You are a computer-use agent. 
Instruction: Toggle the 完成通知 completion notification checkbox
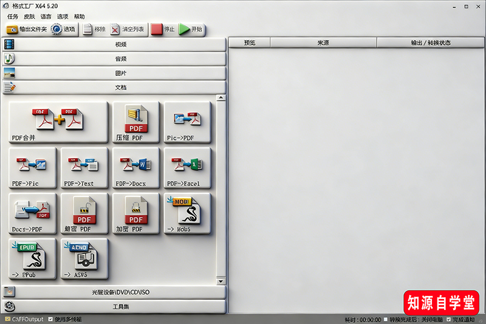[448, 319]
